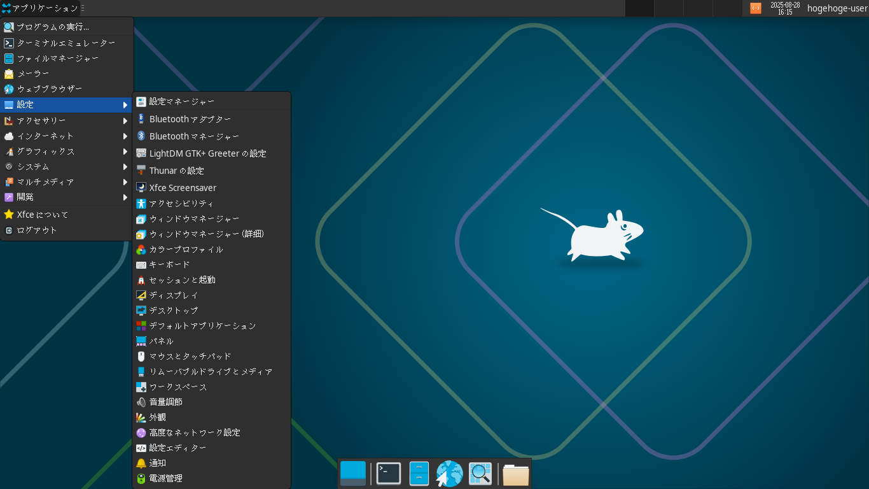The height and width of the screenshot is (489, 869).
Task: Click the clock showing 2025-08-28 16:15
Action: pos(784,8)
